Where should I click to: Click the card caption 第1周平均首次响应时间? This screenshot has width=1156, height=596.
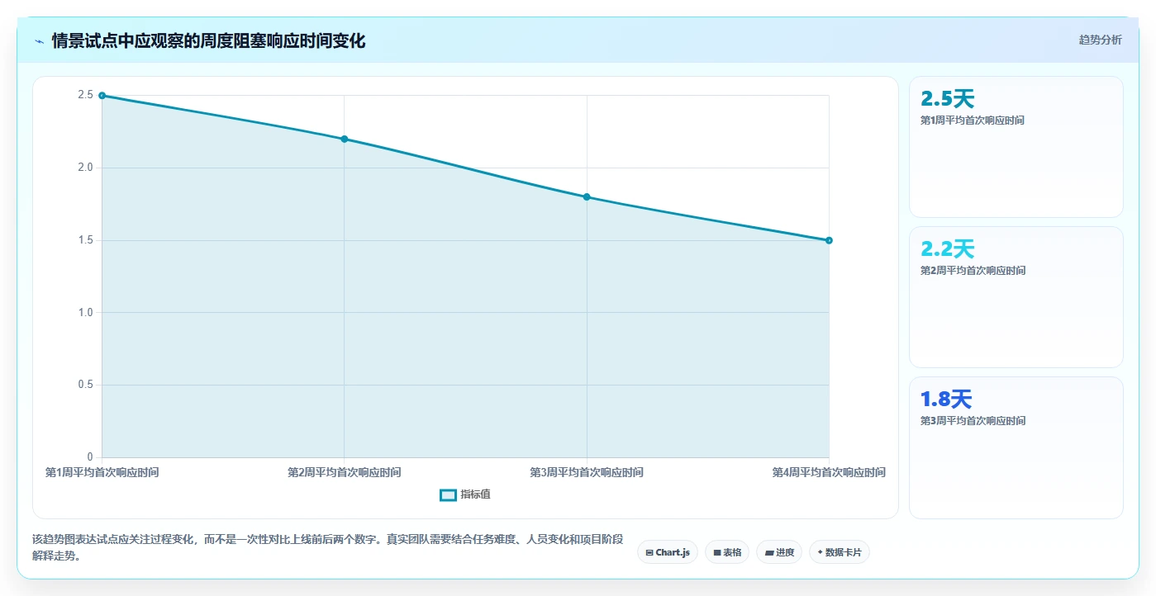click(x=973, y=121)
